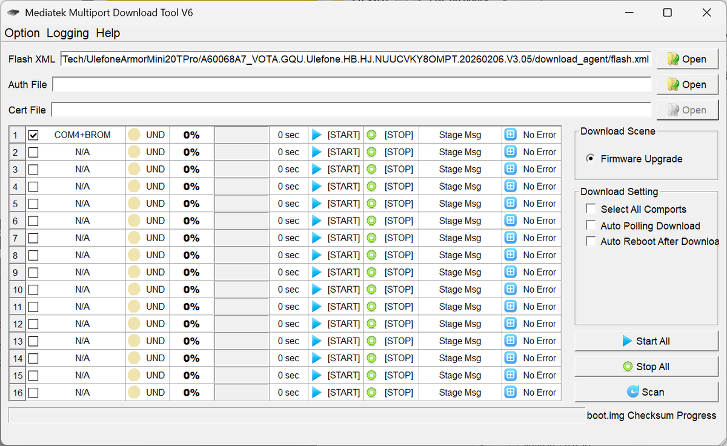Click the row 1 progress bar
The image size is (727, 446).
click(242, 135)
